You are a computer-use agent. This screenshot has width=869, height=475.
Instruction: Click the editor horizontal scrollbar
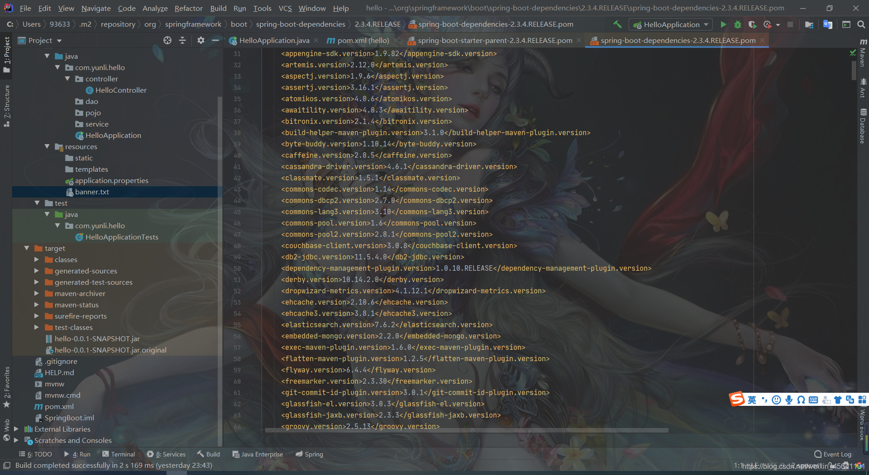click(467, 430)
